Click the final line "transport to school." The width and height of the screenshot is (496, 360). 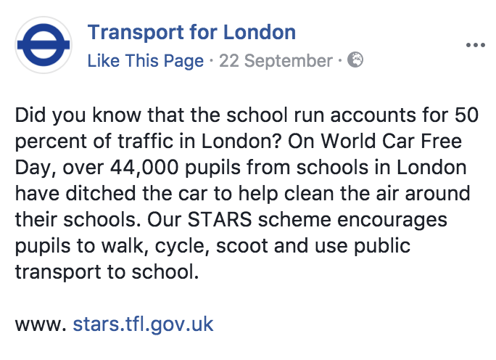(x=105, y=272)
